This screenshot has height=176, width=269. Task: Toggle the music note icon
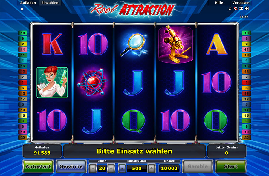[x=230, y=8]
